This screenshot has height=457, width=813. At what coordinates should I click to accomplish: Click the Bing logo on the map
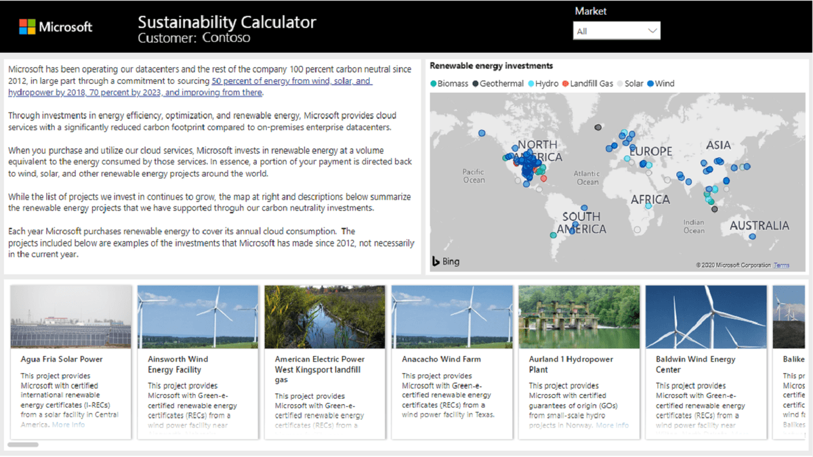(x=445, y=261)
